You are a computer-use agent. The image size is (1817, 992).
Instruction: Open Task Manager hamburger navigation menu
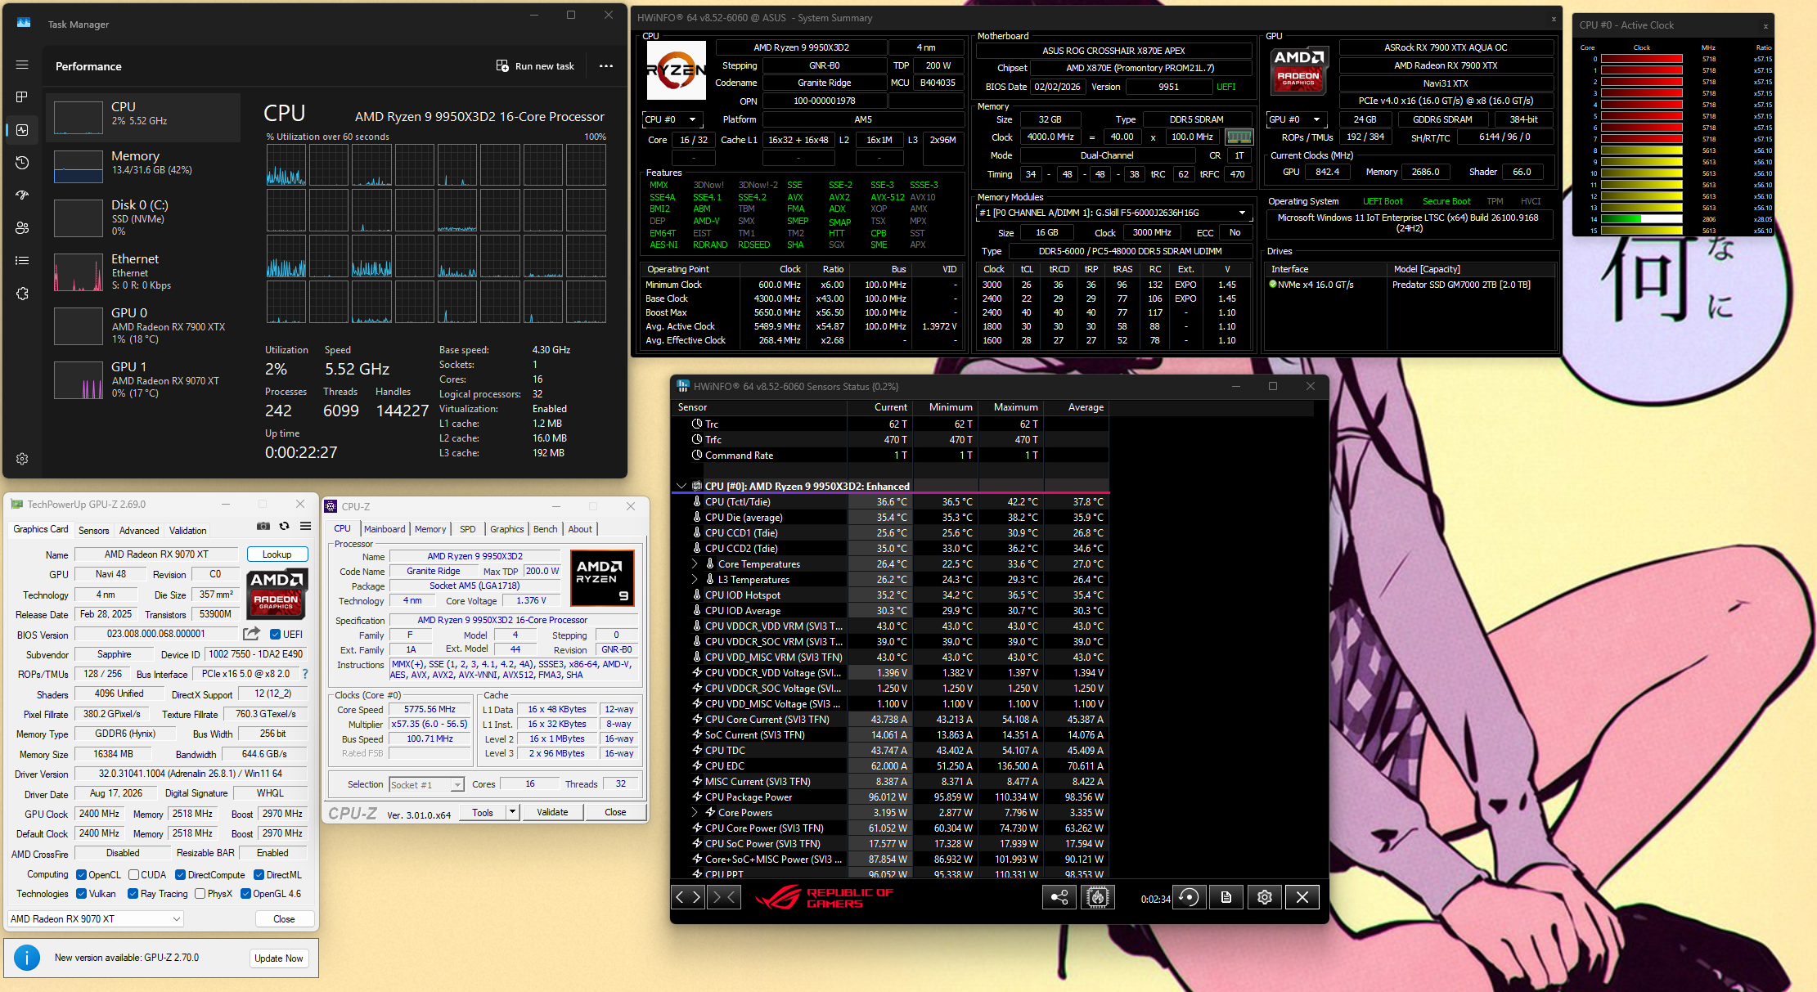[22, 65]
